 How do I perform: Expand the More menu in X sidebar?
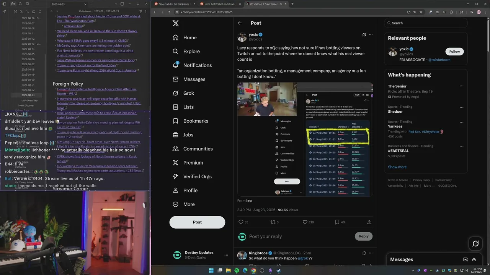[184, 204]
